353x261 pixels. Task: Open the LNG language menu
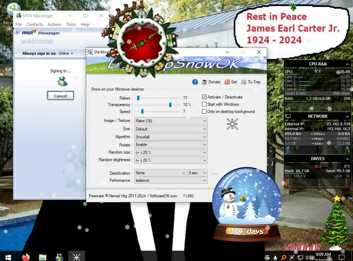pos(188,196)
